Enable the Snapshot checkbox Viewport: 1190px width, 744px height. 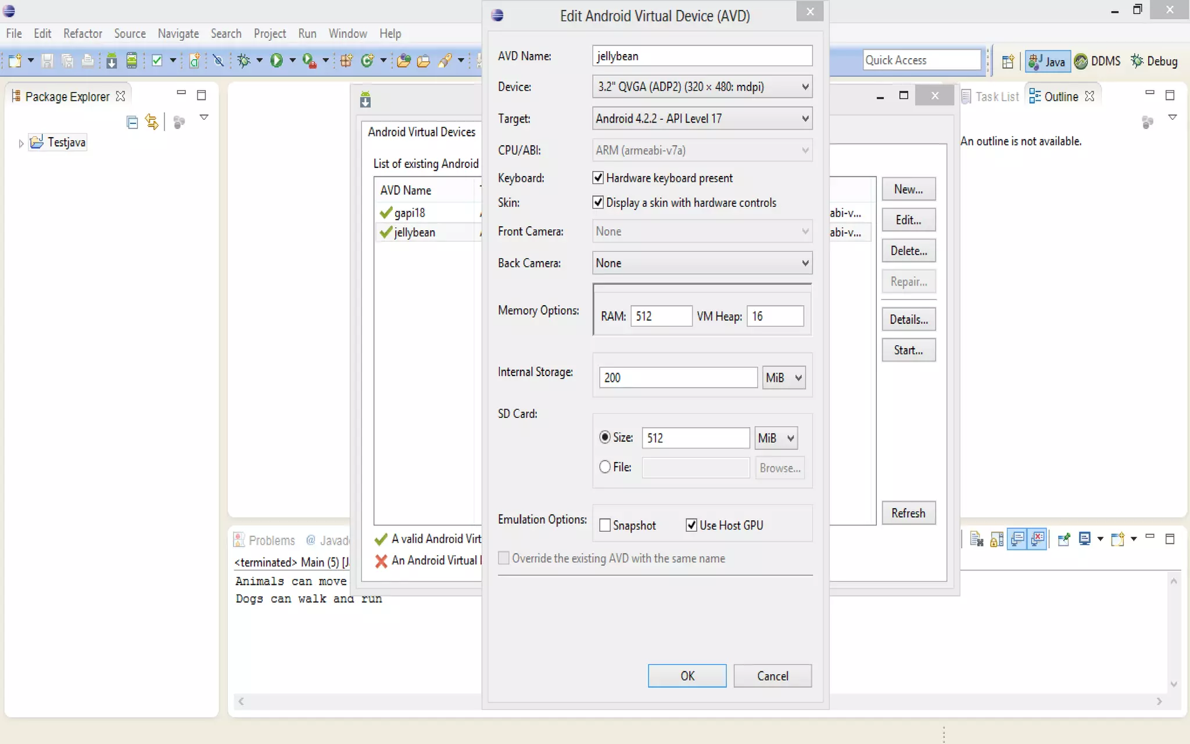click(x=605, y=525)
